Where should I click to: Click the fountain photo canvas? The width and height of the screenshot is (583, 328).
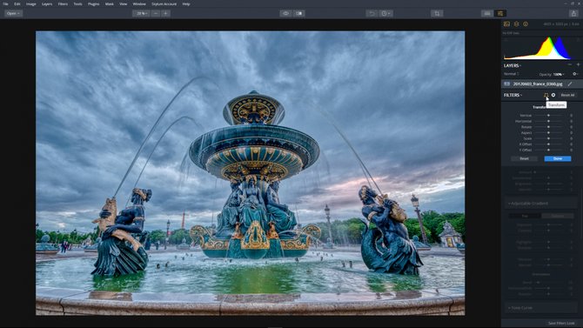251,173
